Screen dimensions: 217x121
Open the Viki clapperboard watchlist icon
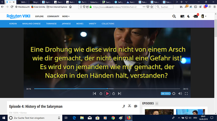182,16
